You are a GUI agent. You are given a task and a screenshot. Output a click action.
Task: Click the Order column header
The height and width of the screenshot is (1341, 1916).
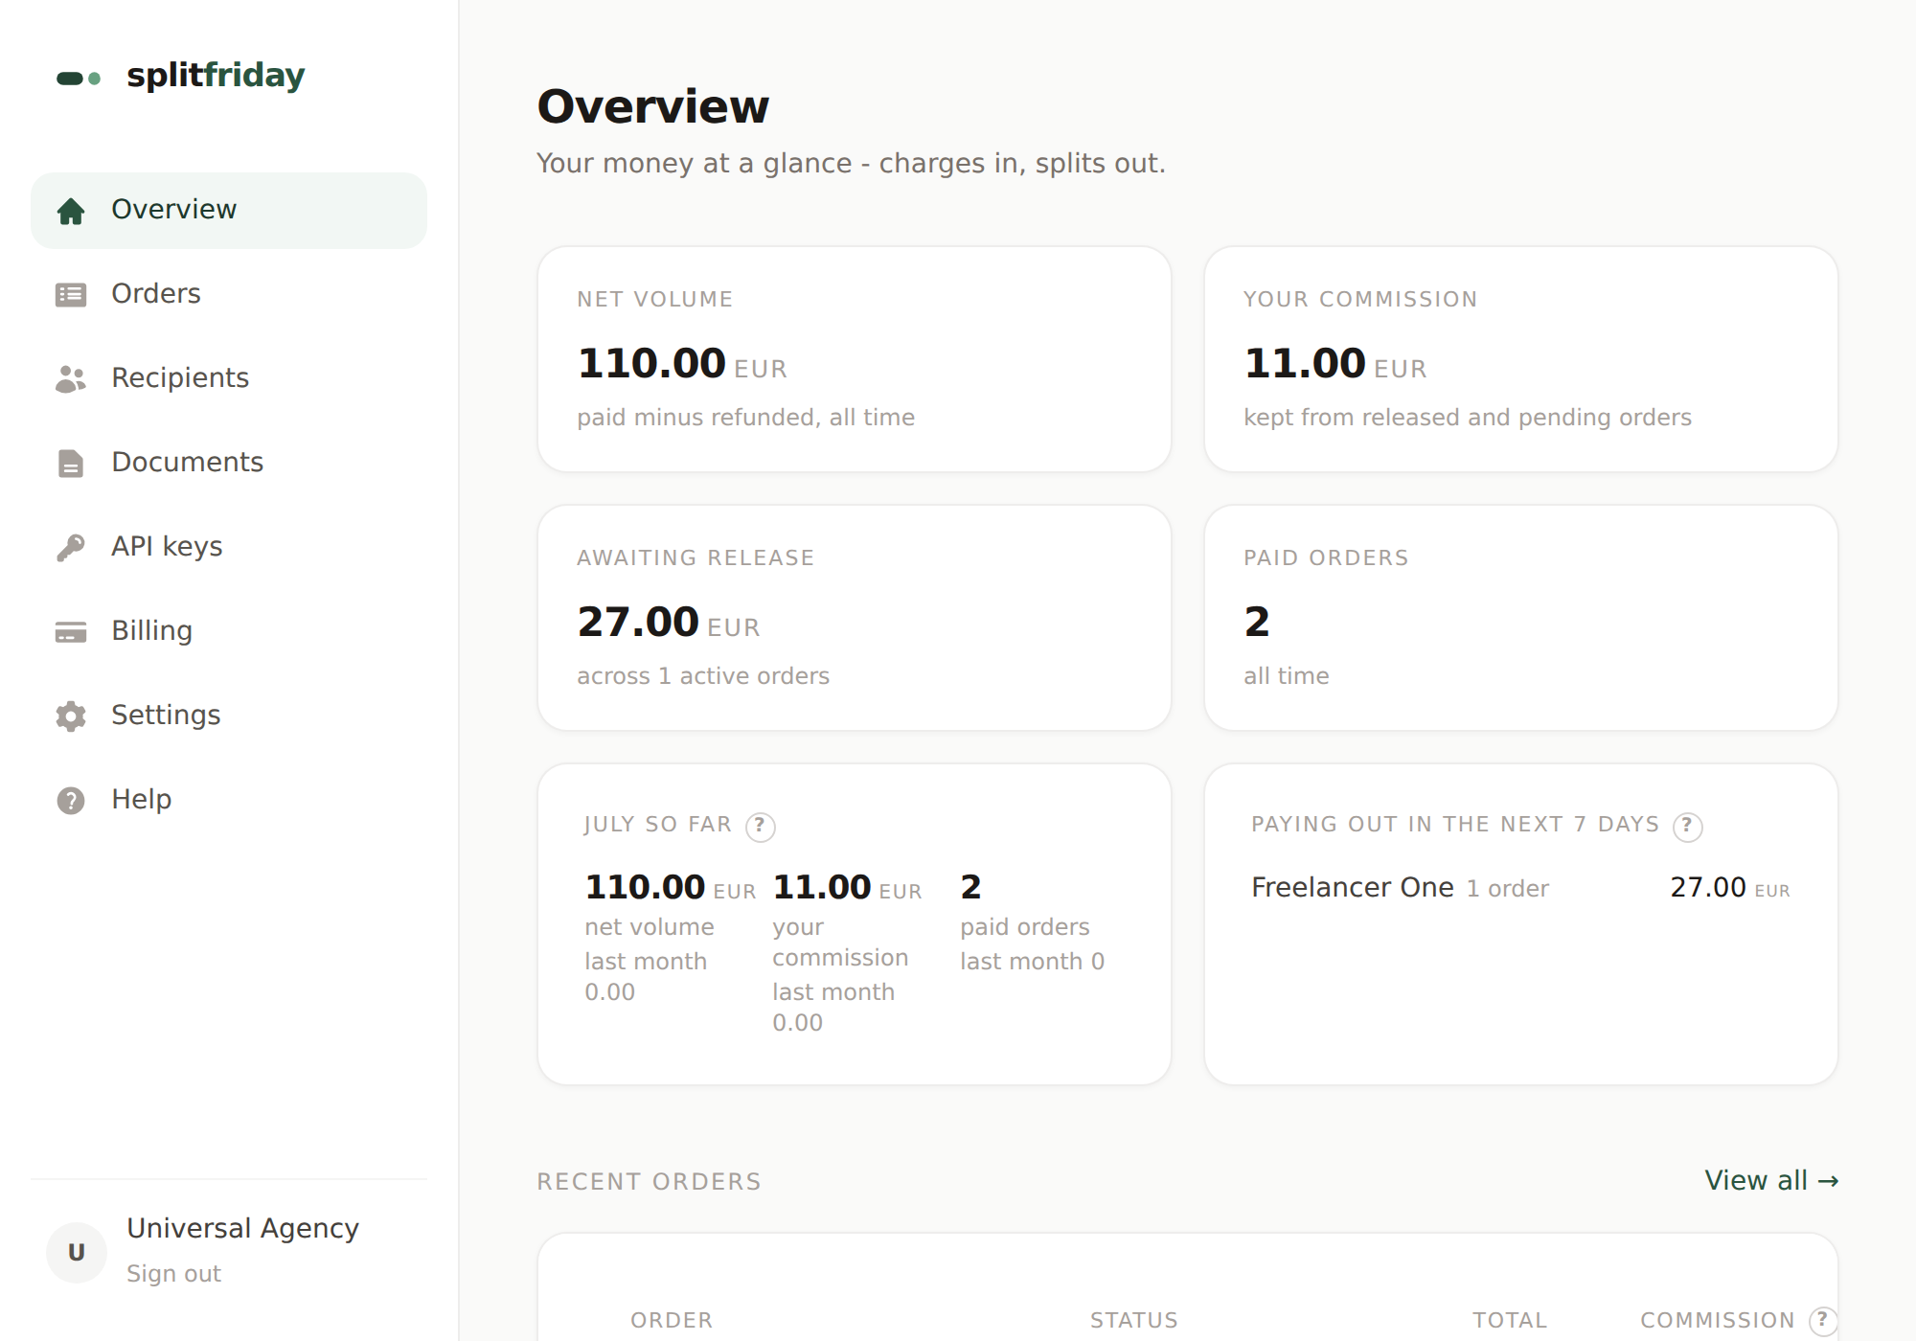(x=672, y=1320)
